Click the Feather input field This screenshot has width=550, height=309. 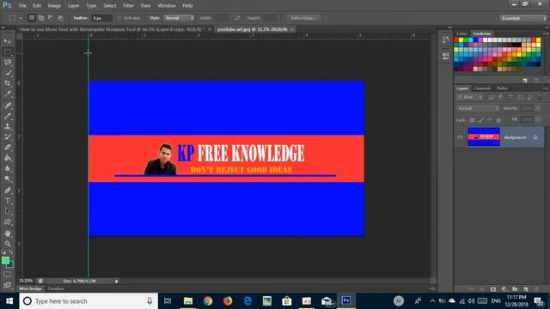(101, 18)
